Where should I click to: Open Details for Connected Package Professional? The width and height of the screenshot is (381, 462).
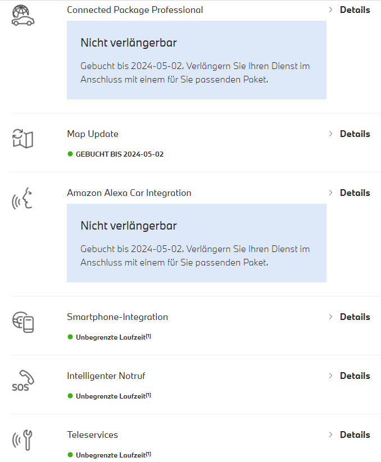(355, 10)
